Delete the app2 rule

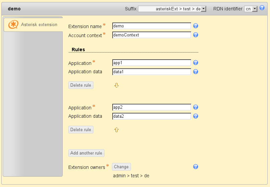point(81,130)
